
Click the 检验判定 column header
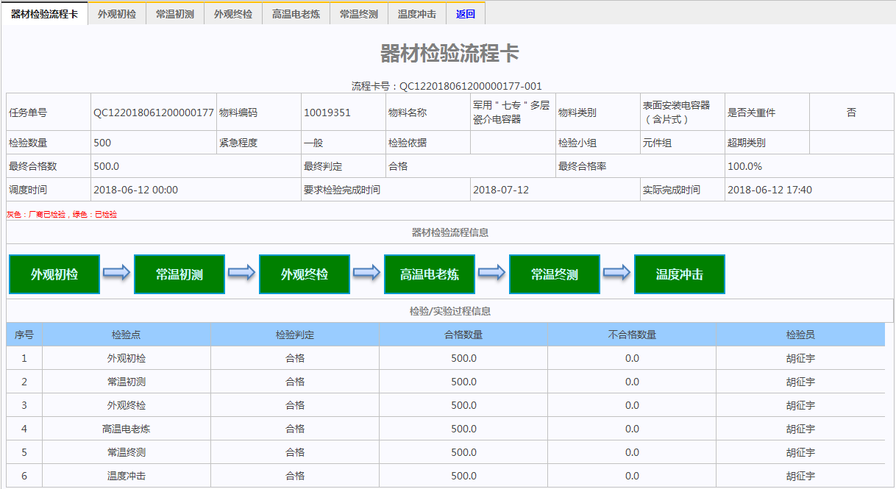tap(295, 335)
